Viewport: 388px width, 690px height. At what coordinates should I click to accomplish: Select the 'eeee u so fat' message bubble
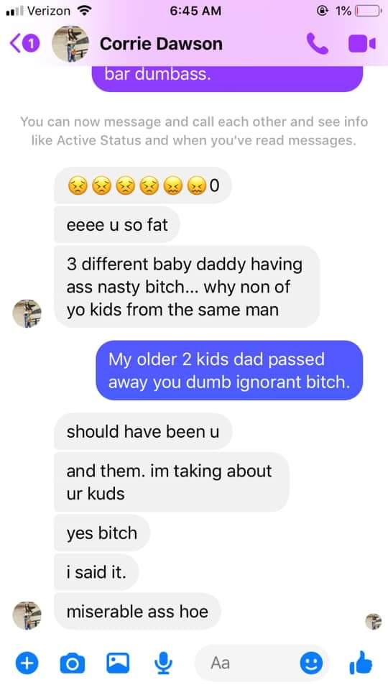click(117, 225)
